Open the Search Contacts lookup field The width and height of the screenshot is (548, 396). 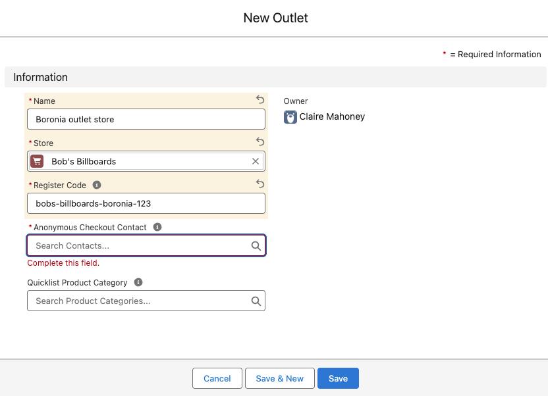132,245
